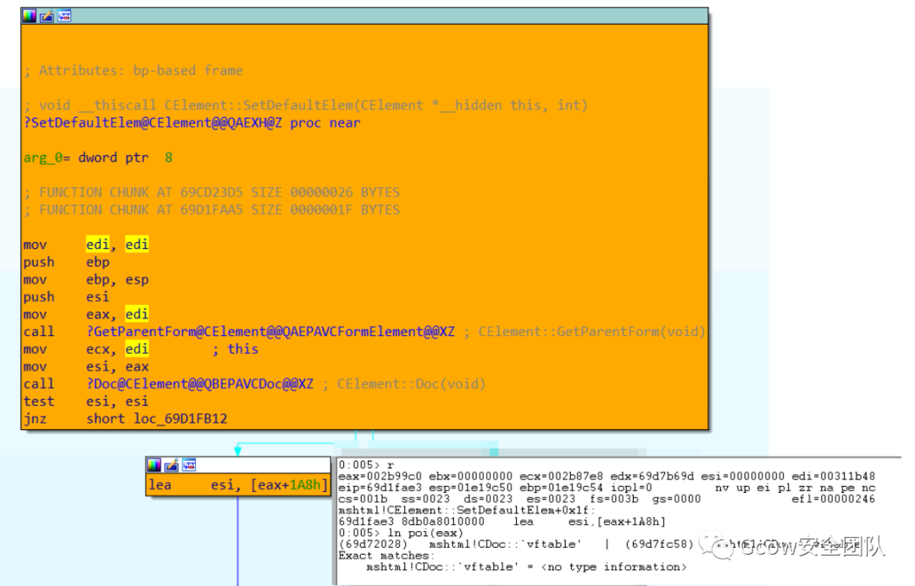915x586 pixels.
Task: Select the arg_0 stack variable definition
Action: click(36, 157)
